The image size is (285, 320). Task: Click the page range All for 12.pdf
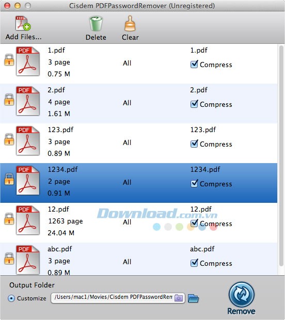127,222
